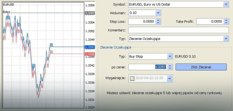233x111 pixels.
Task: Click the Wygaśnięcie field label
Action: pos(116,78)
